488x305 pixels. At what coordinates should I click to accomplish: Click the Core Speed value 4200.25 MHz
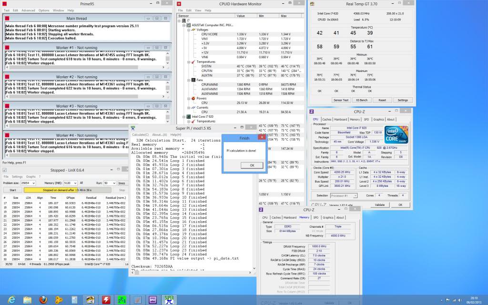[x=342, y=172]
